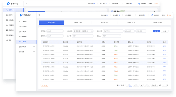
Task: Close the 呼入成功 notification panel
Action: pos(154,11)
